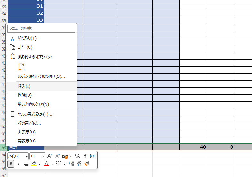252x177 pixels.
Task: Click increase decimal places icon
Action: pos(71,164)
